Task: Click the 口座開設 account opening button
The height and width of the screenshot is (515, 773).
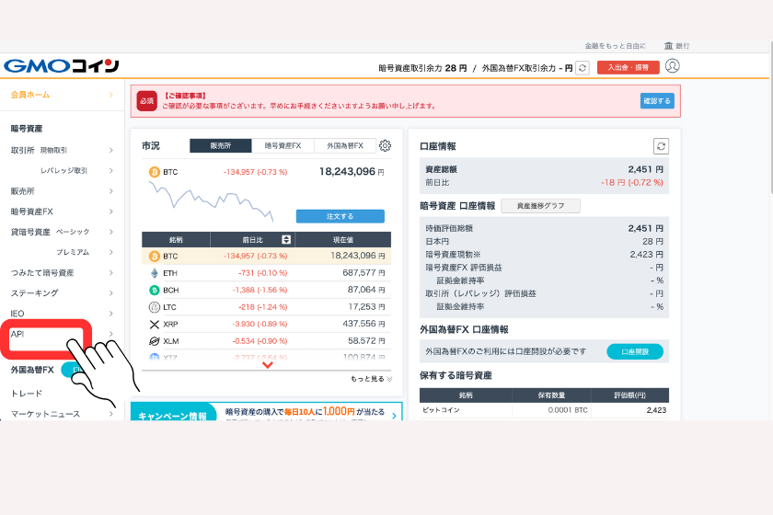Action: [x=635, y=351]
